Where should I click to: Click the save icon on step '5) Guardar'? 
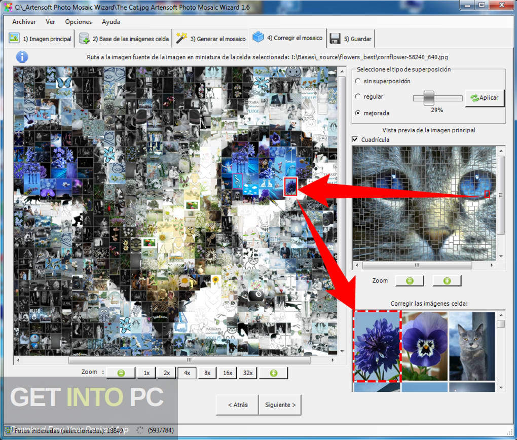pyautogui.click(x=335, y=38)
